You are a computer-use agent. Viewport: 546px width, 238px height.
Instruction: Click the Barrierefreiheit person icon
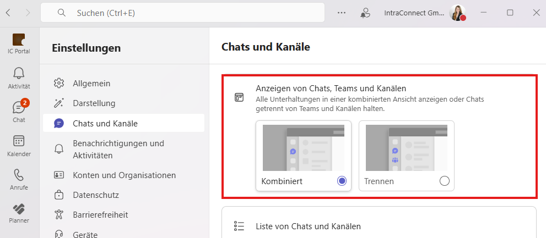(x=59, y=215)
